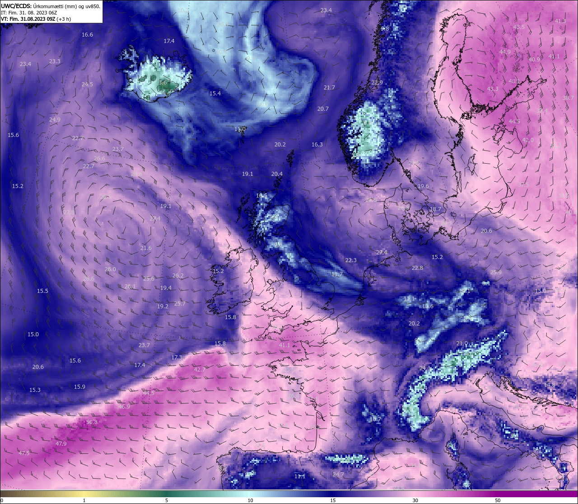This screenshot has height=504, width=578.
Task: Click the 22.9 value over Norway
Action: [377, 83]
